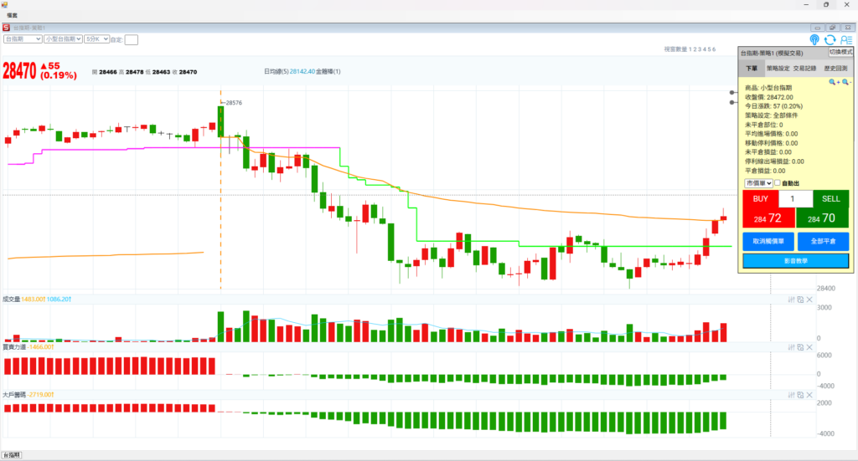Open the 市價單 order type dropdown
858x461 pixels.
(x=757, y=183)
